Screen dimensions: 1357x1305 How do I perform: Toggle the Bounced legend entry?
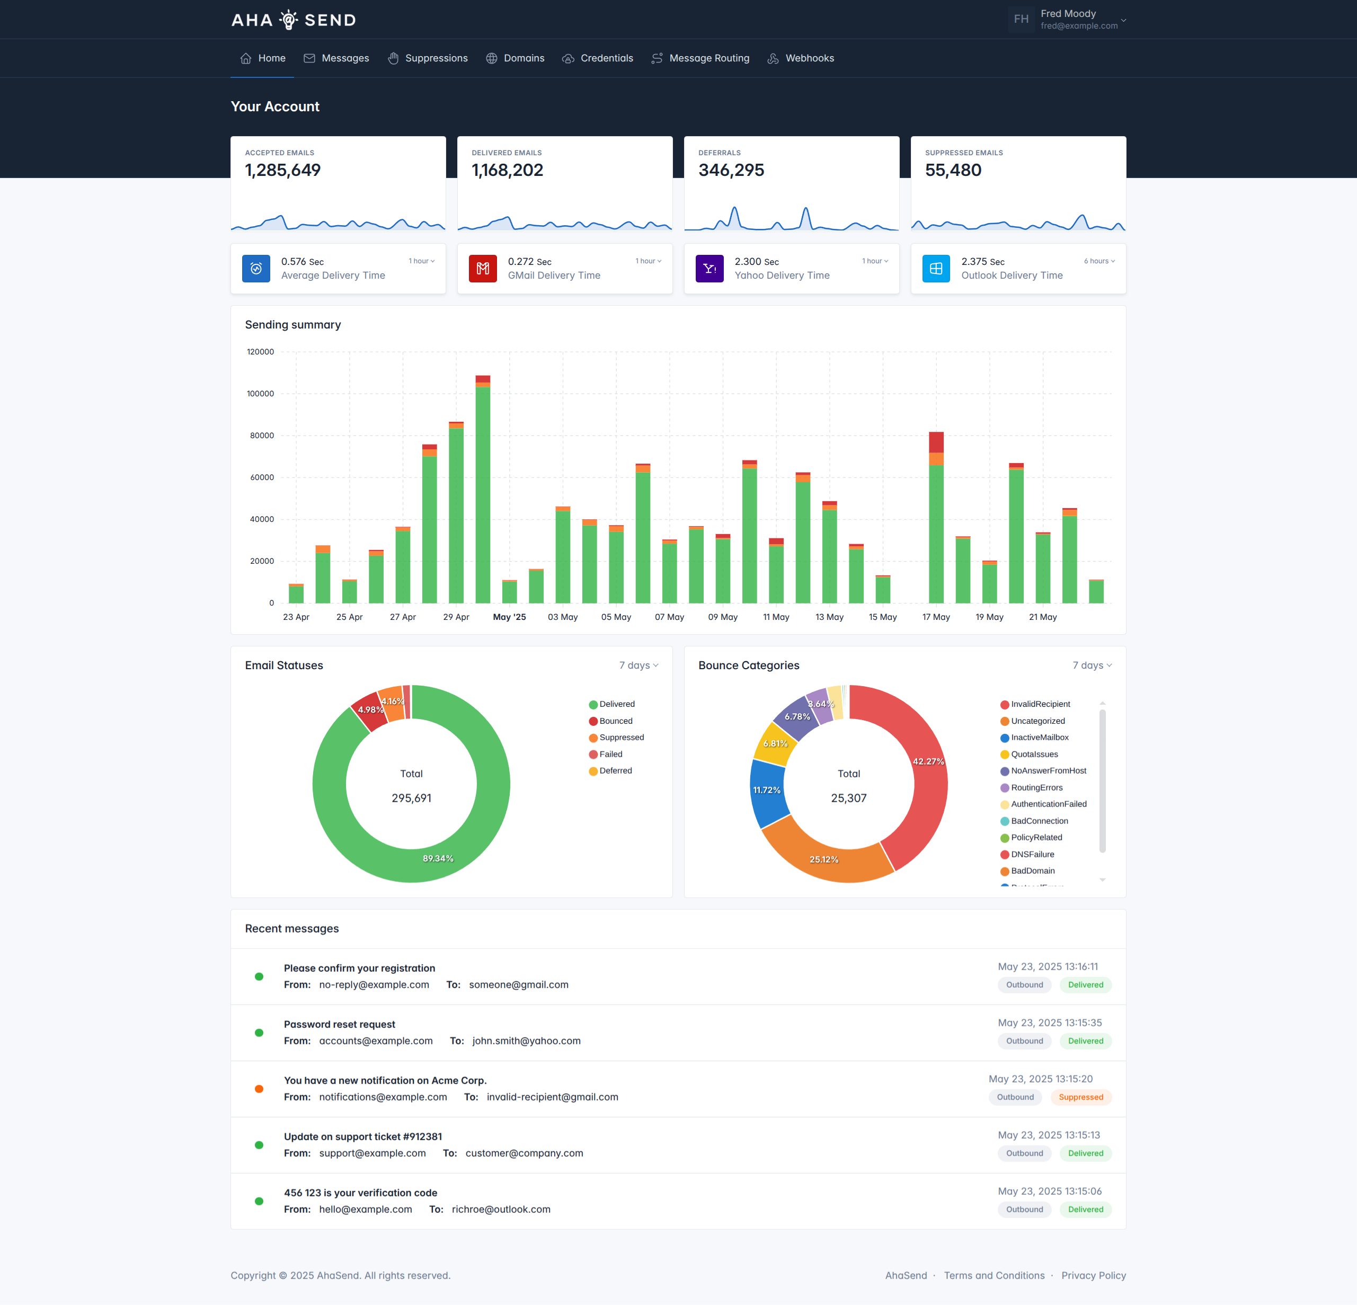(610, 721)
